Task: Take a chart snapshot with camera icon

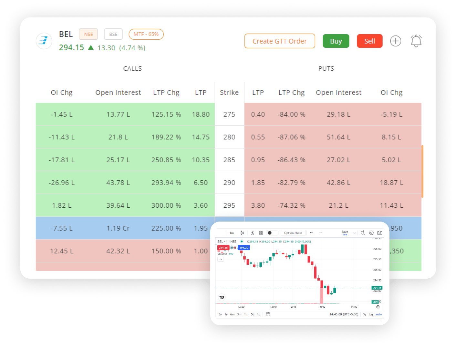Action: point(380,233)
